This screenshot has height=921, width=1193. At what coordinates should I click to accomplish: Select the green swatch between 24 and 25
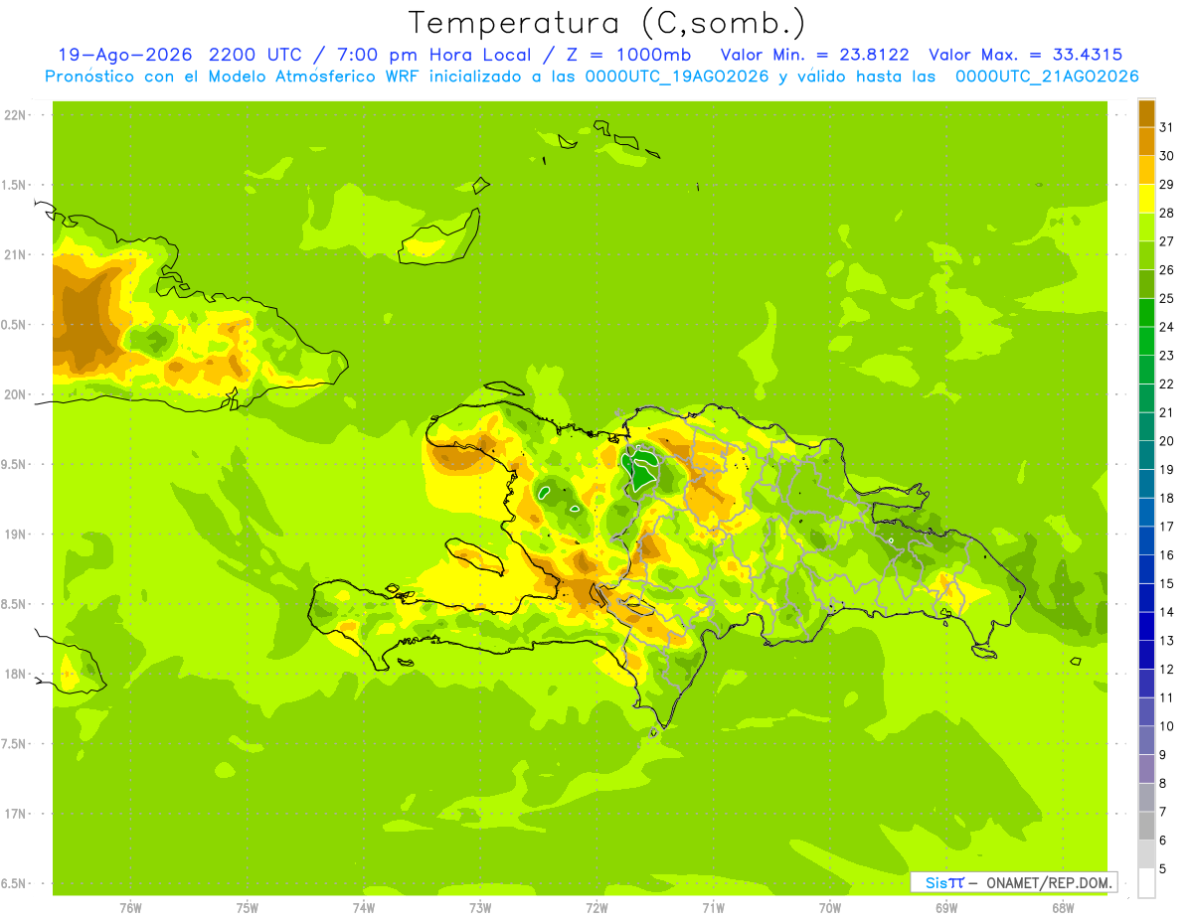[1146, 313]
